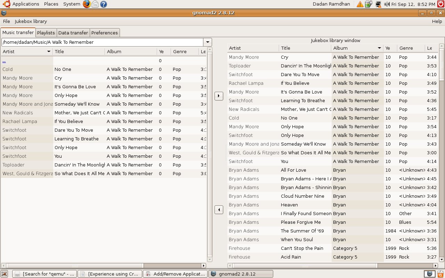
Task: Open the directory path dropdown arrow
Action: (208, 42)
